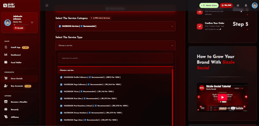Focus the Type here to search field
Viewport: 259px width, 126px height.
point(115,58)
